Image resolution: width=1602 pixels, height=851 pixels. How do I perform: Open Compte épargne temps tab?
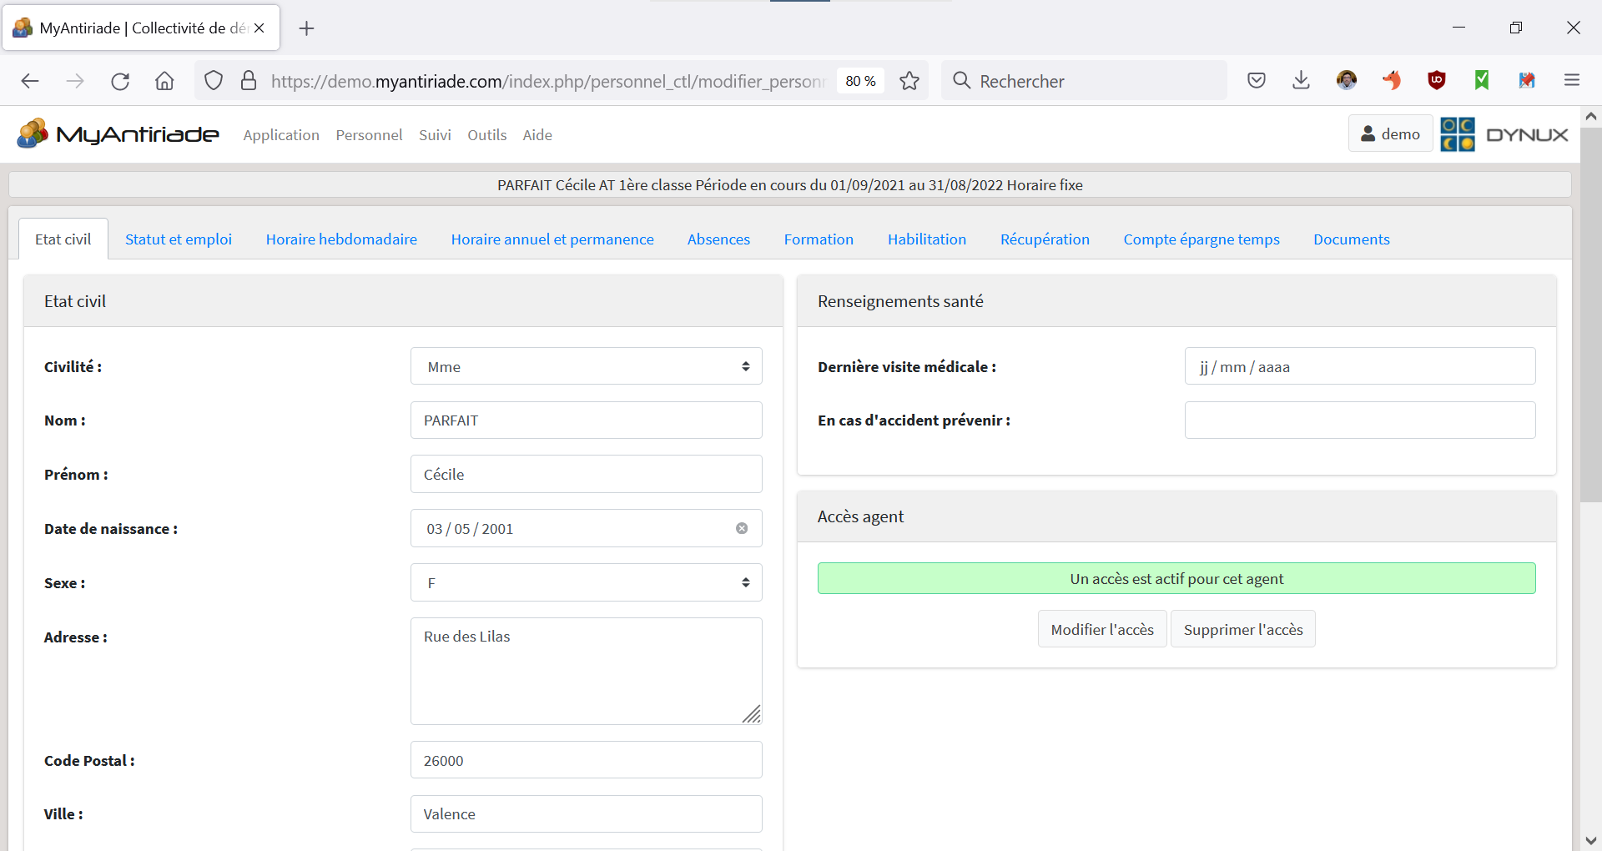click(1201, 239)
